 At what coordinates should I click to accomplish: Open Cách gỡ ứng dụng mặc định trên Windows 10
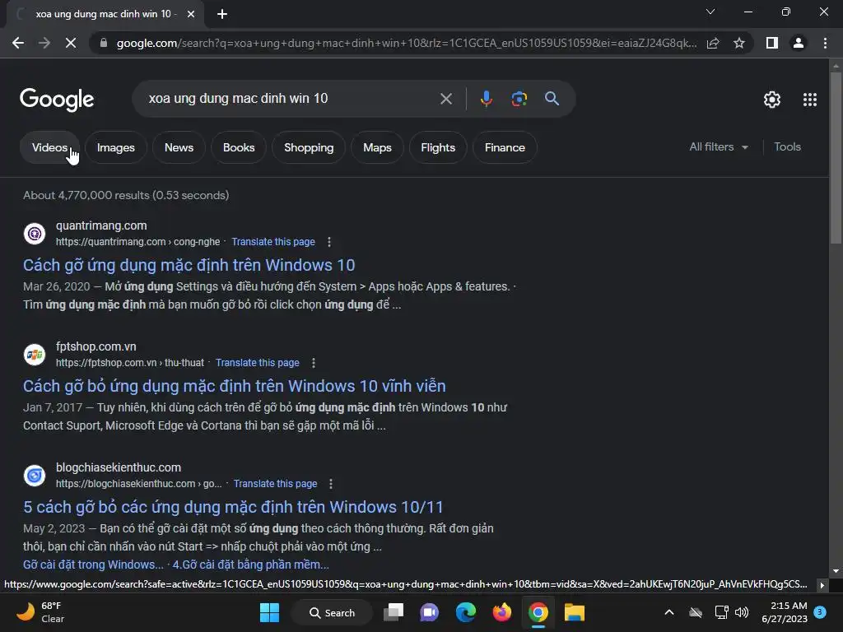pyautogui.click(x=189, y=265)
